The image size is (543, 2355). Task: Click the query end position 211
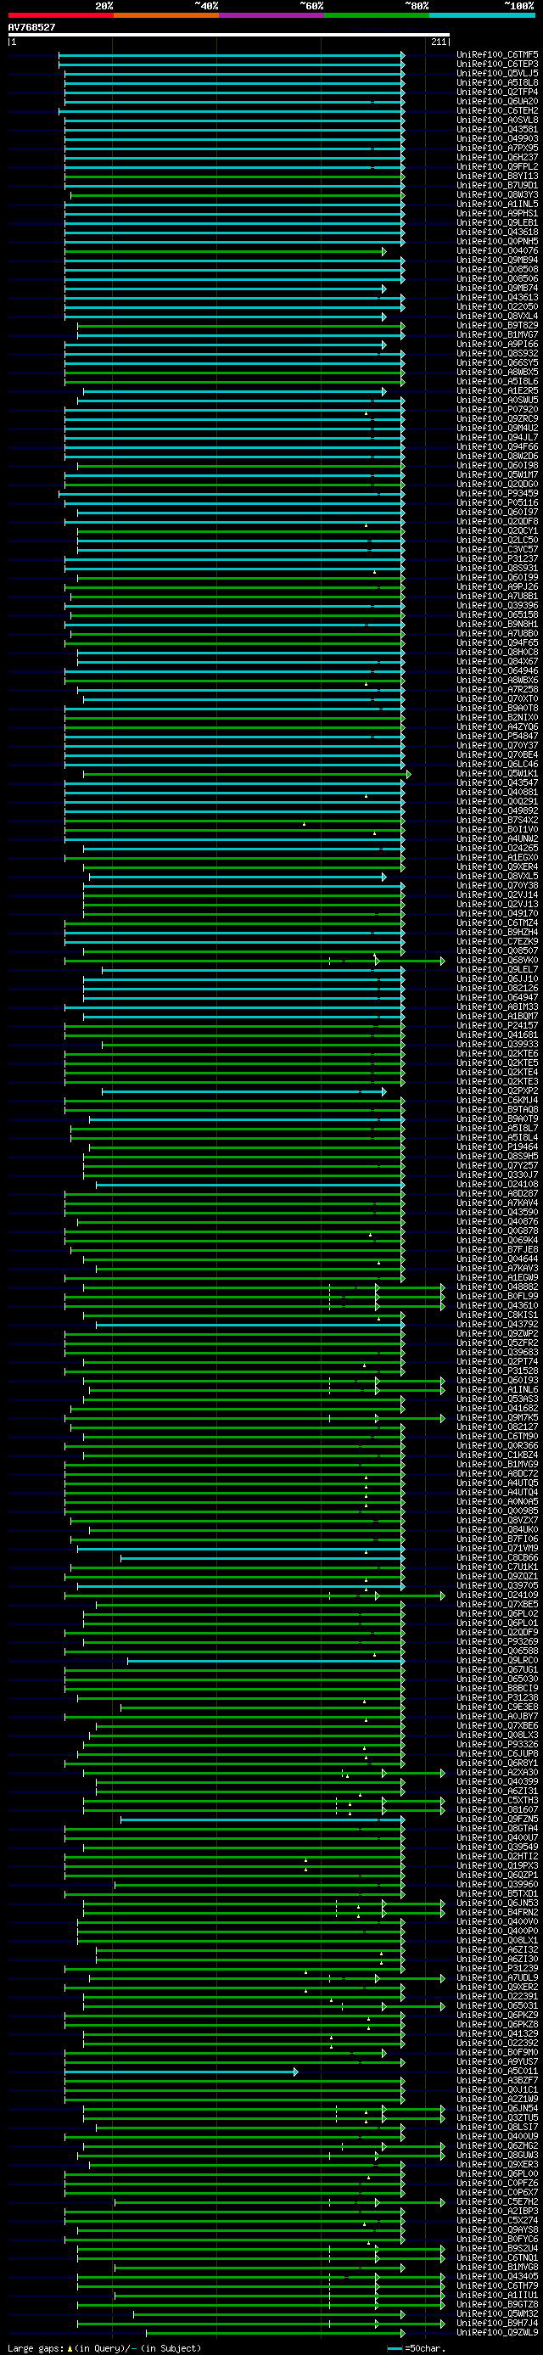click(x=439, y=42)
